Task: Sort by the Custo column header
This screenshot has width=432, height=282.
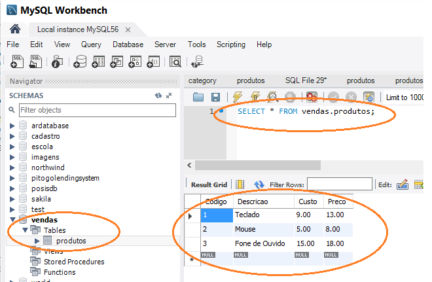Action: point(309,202)
